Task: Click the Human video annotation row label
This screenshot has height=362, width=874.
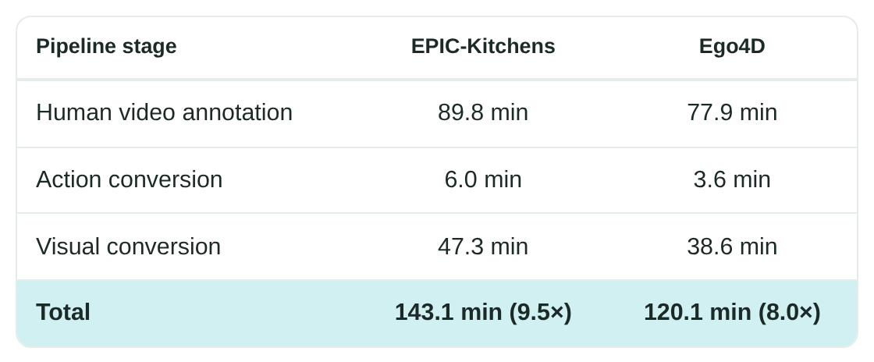Action: click(165, 112)
